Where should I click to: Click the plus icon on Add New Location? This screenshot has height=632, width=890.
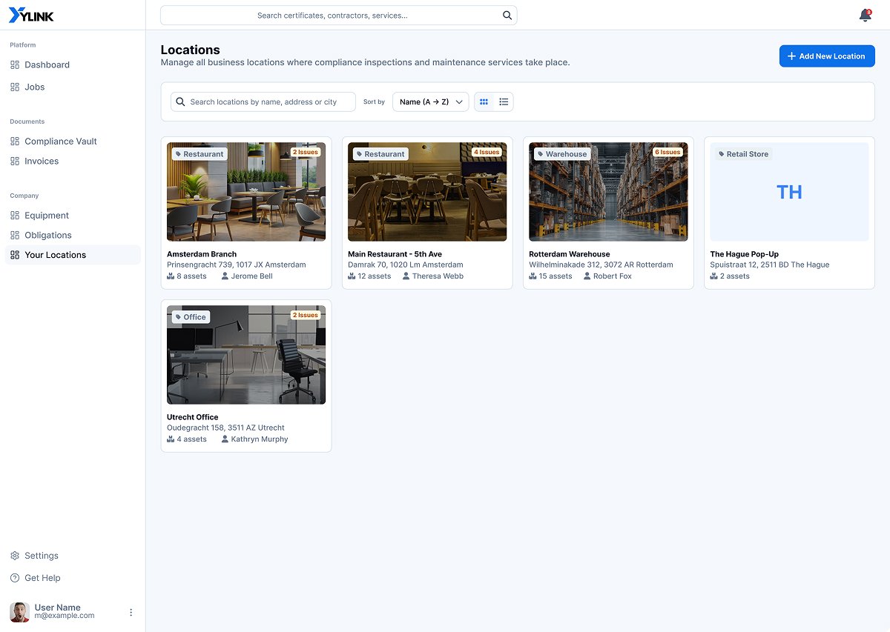pyautogui.click(x=791, y=56)
